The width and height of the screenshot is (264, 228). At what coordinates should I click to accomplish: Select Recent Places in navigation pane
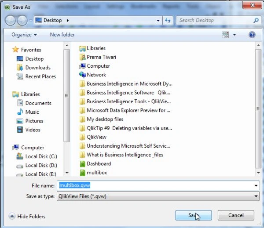pos(37,76)
